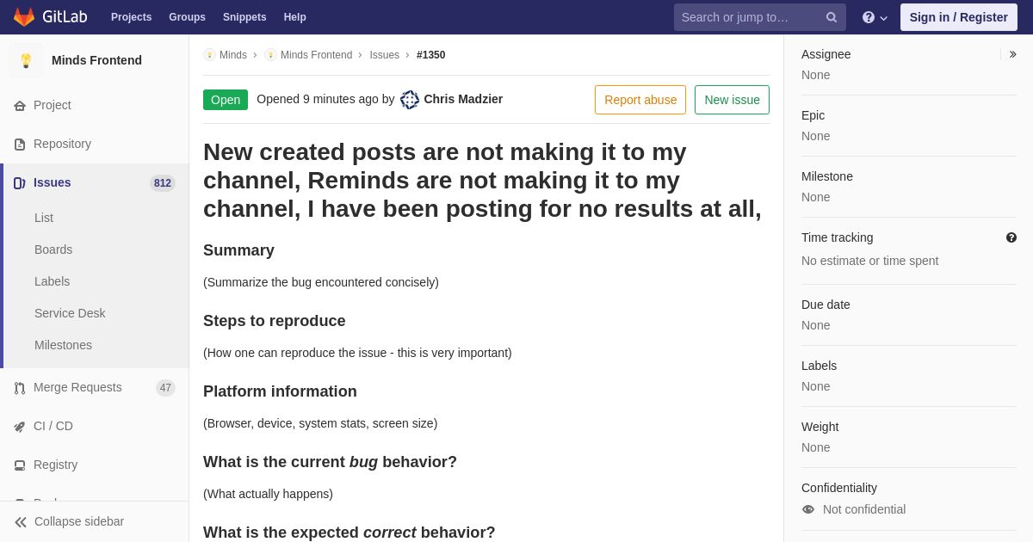
Task: Click Minds Frontend breadcrumb link
Action: click(316, 55)
